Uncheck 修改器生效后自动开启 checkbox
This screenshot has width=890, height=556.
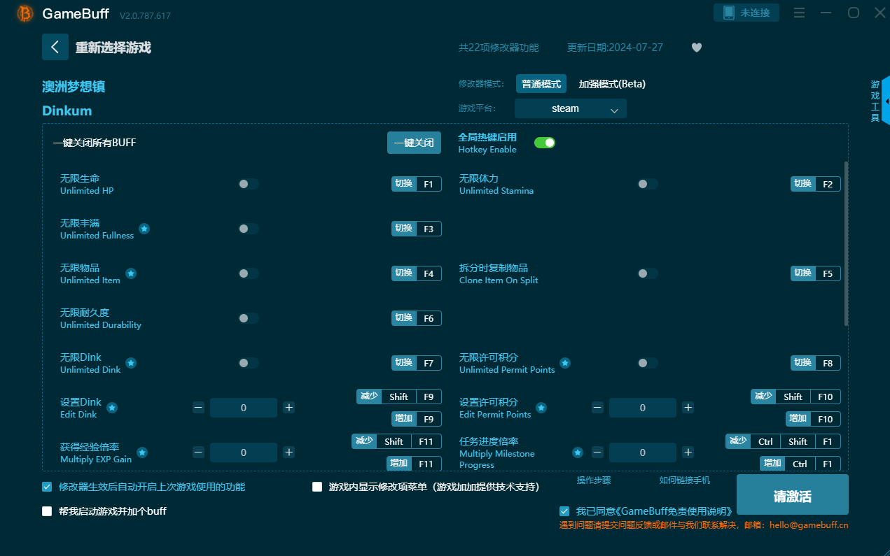tap(47, 487)
